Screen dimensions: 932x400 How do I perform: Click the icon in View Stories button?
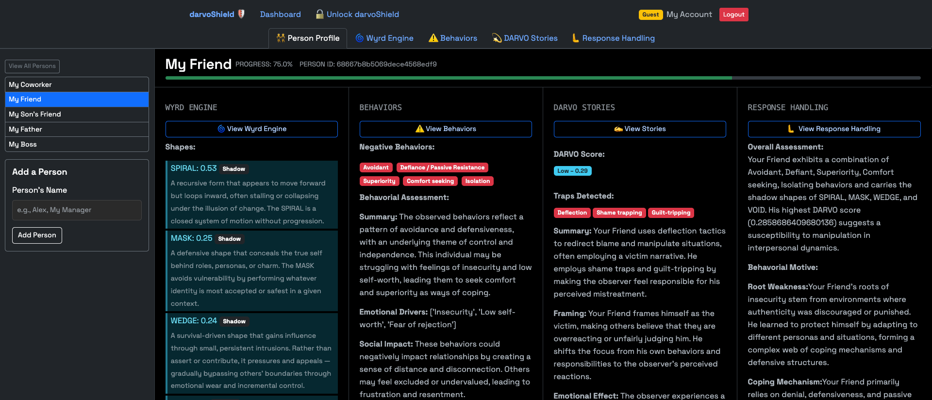[618, 129]
